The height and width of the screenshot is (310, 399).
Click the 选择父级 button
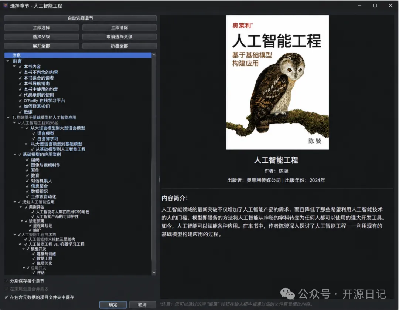(x=41, y=37)
